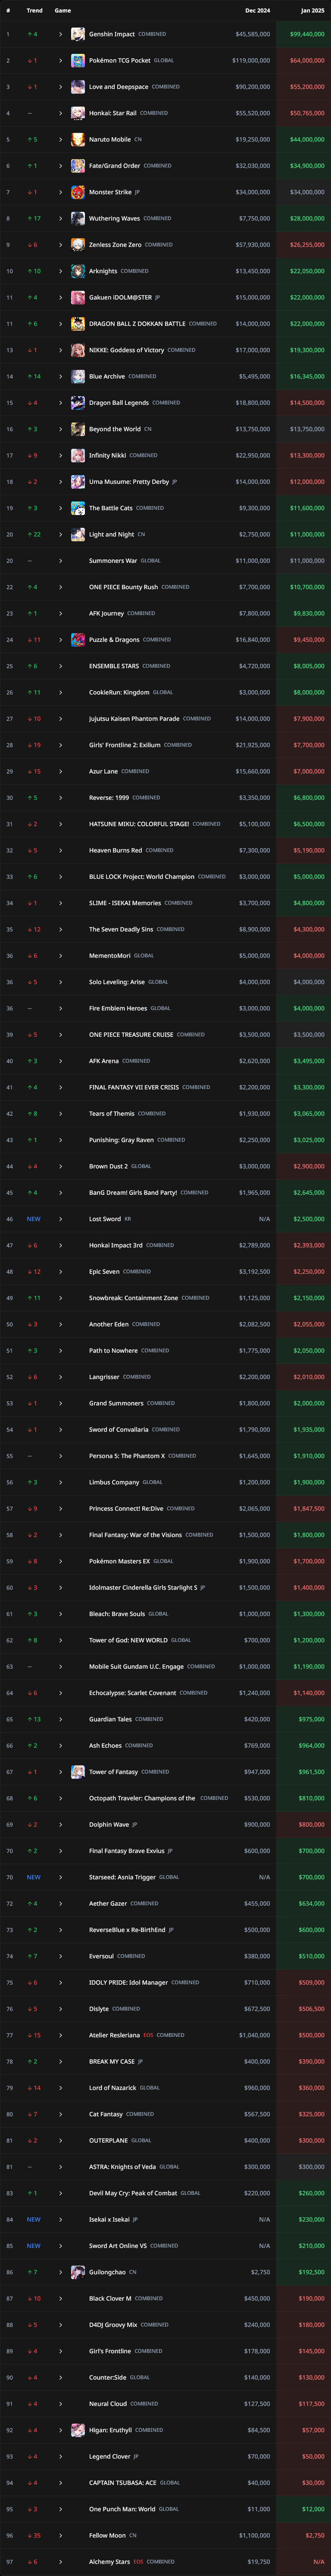Image resolution: width=331 pixels, height=2576 pixels.
Task: Click the Fate/Grand Order game icon
Action: click(x=78, y=166)
